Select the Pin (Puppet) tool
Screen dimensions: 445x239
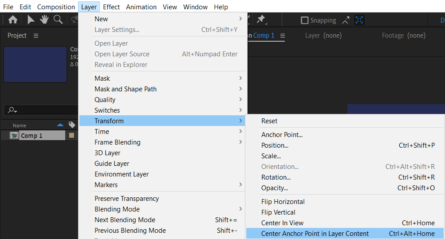(261, 20)
